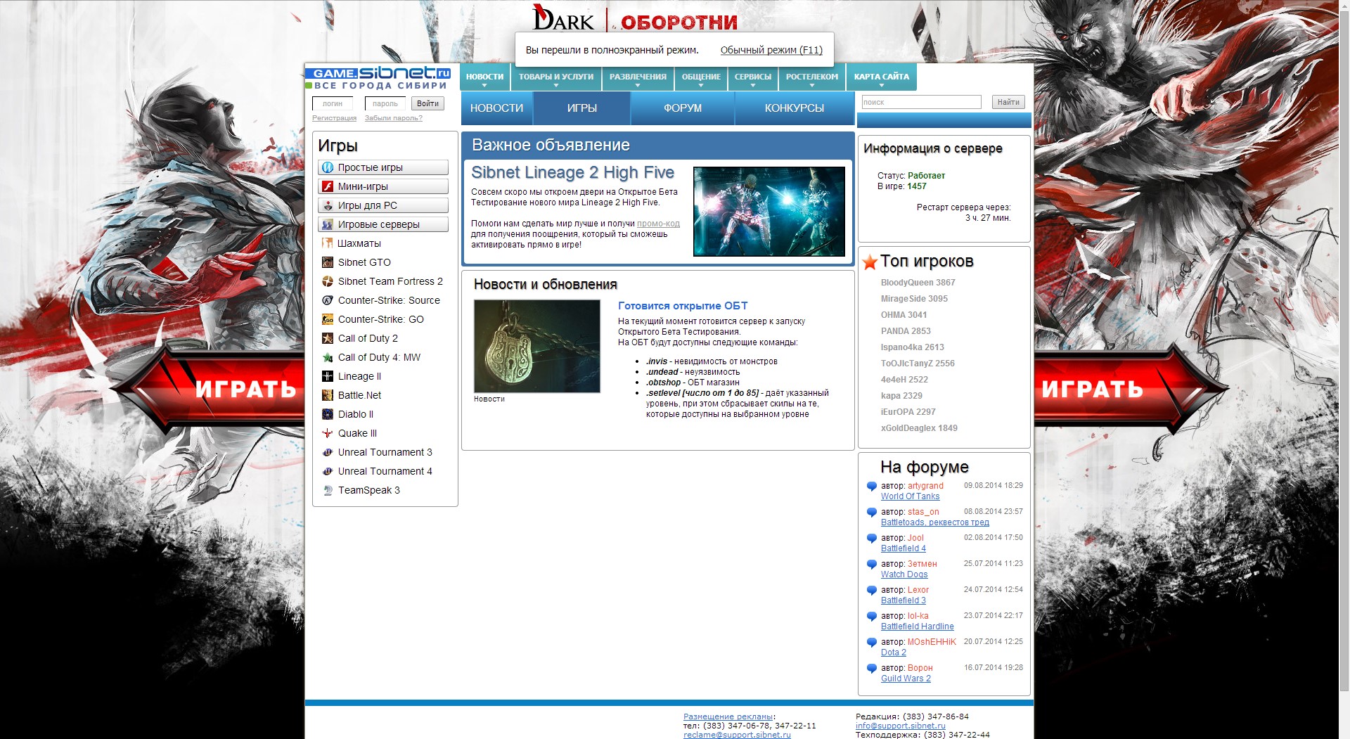
Task: Click the padlock news thumbnail
Action: click(537, 346)
